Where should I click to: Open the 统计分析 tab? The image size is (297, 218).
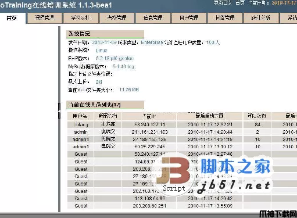click(261, 18)
